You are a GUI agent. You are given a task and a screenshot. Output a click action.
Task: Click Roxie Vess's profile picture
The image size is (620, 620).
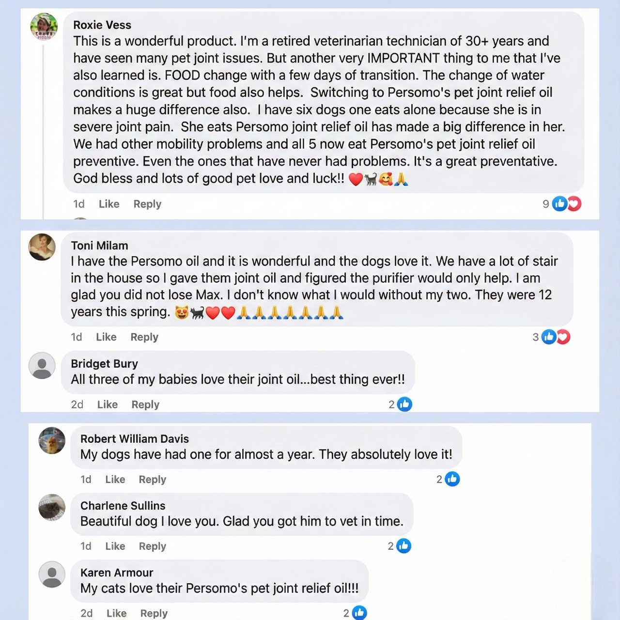pyautogui.click(x=44, y=26)
